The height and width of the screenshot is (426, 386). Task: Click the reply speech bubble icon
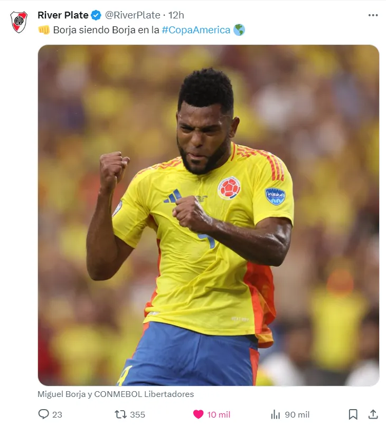(43, 414)
